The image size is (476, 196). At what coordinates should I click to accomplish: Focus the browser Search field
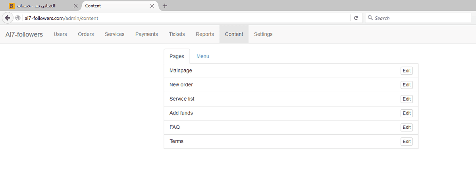[x=418, y=18]
